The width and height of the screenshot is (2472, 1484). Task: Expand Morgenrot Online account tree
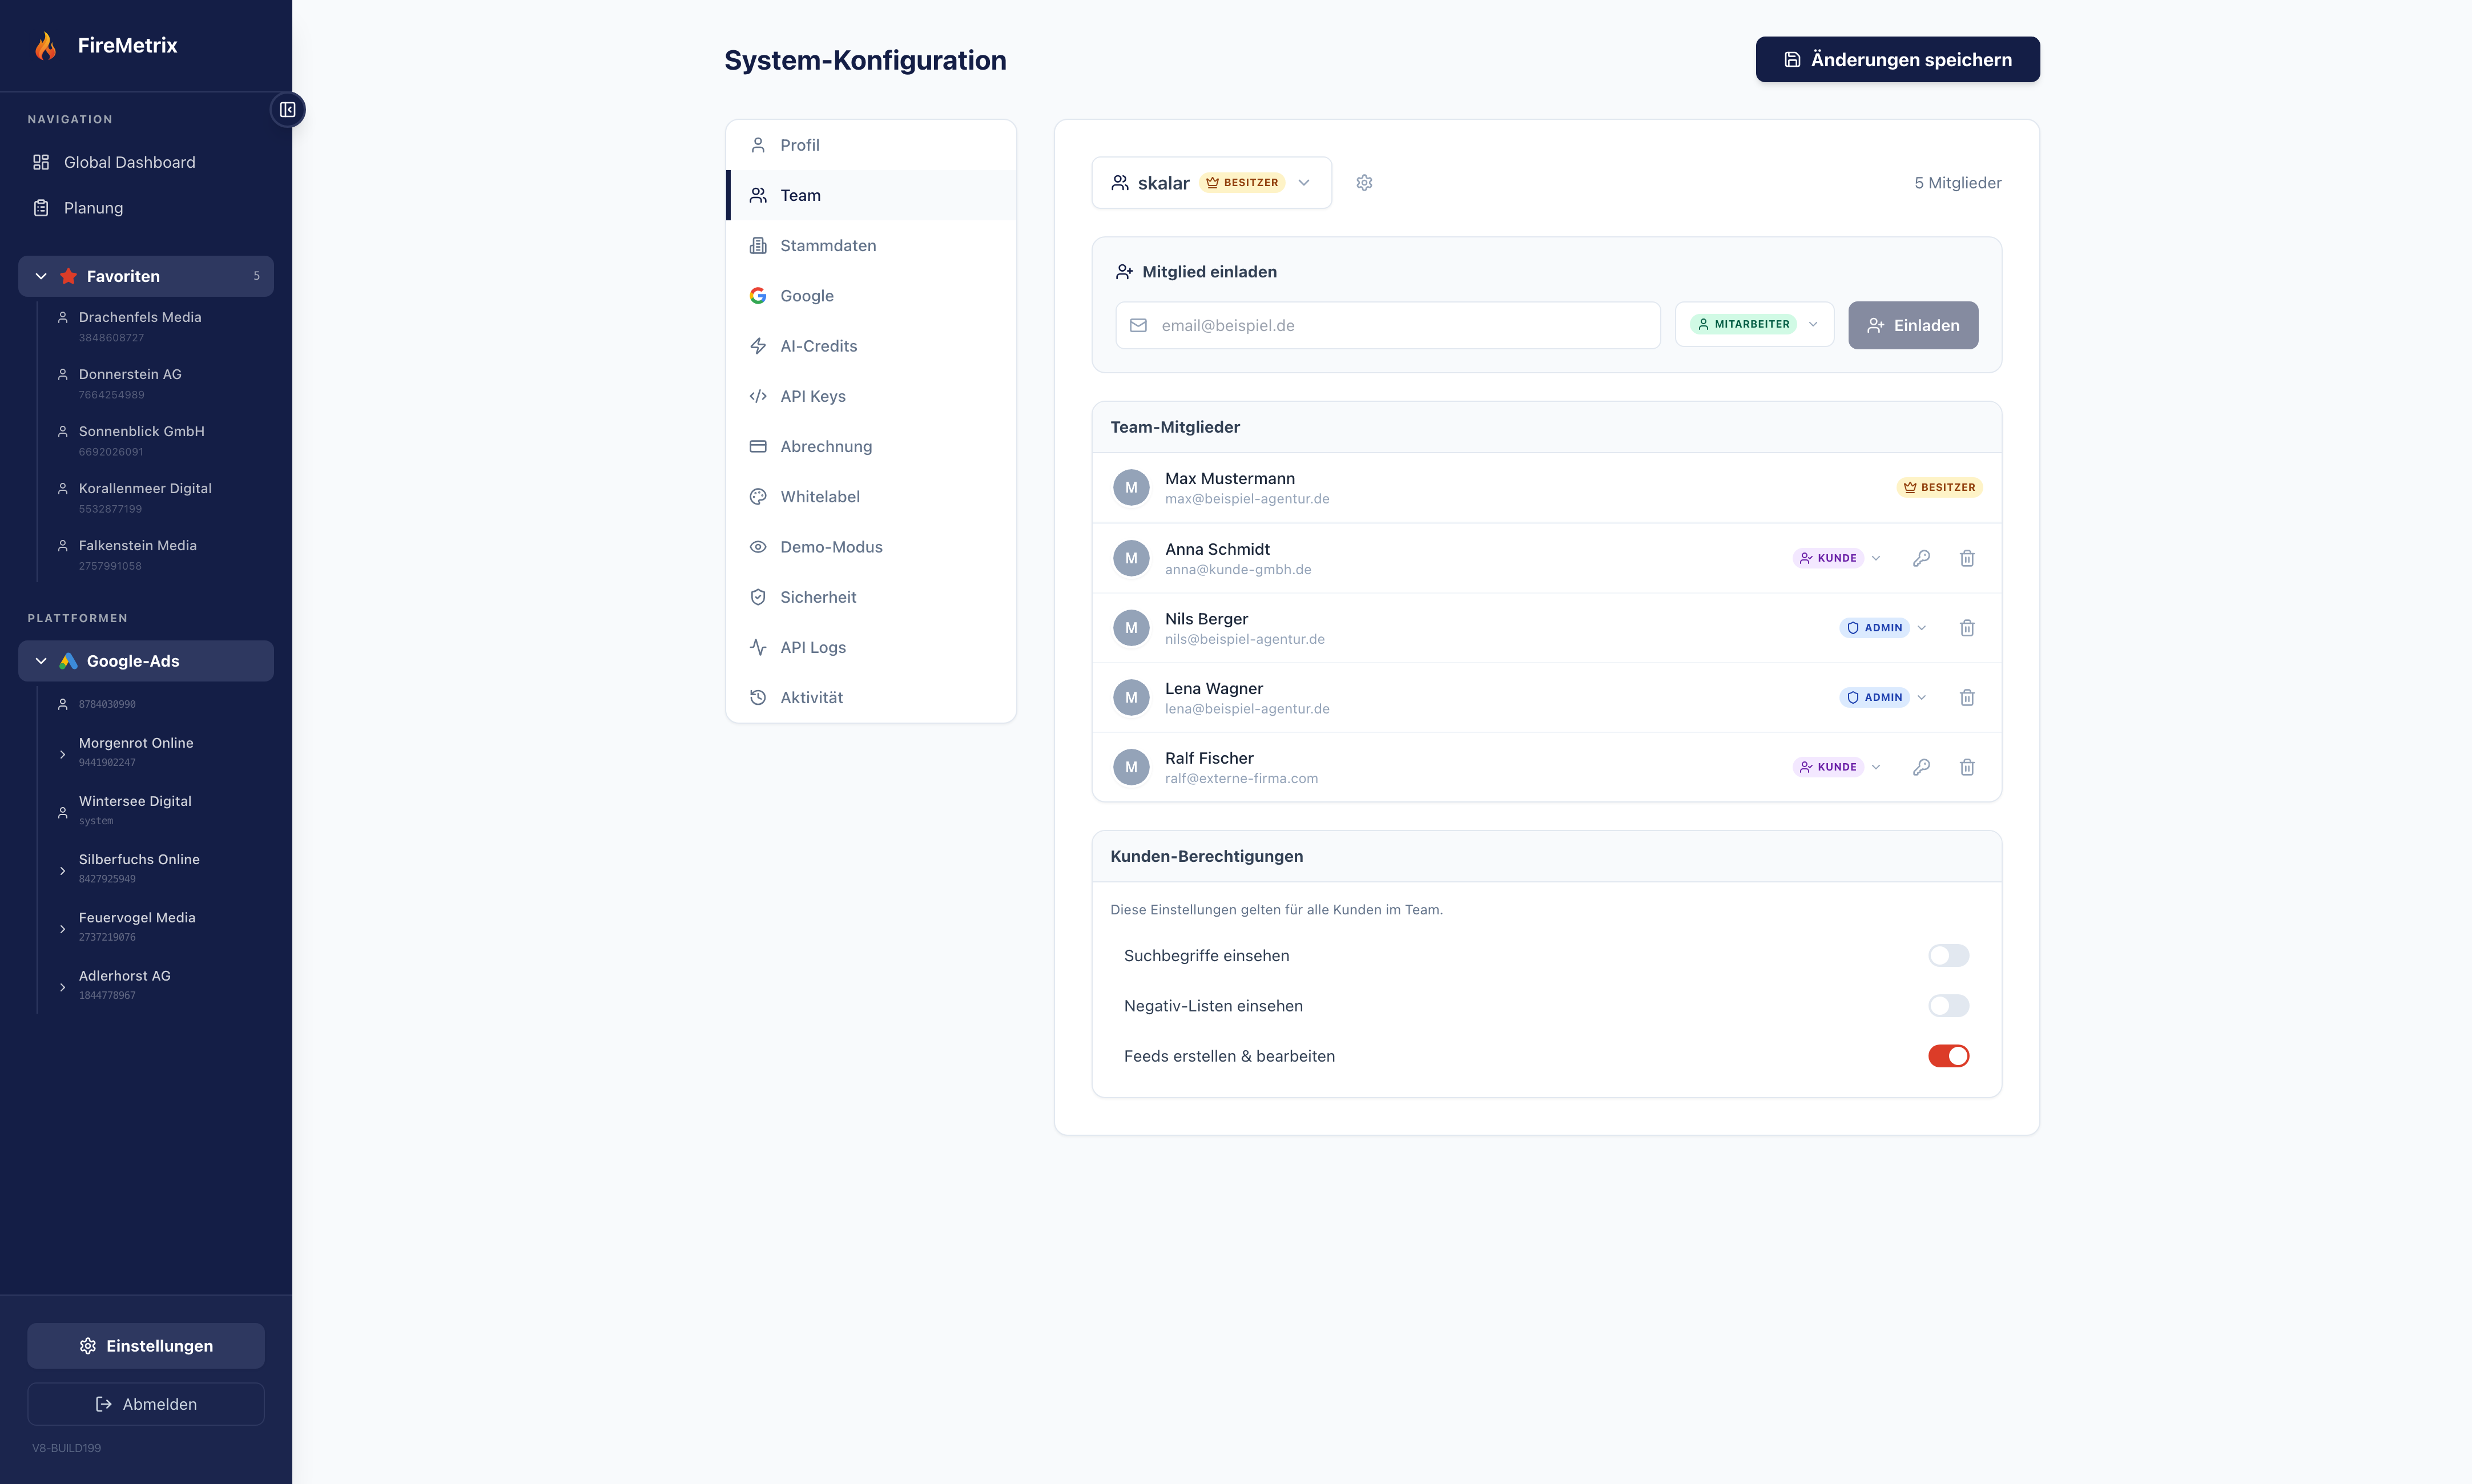coord(62,754)
